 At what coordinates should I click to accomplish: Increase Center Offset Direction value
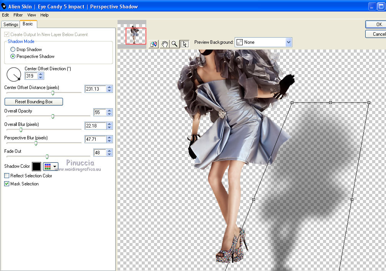pyautogui.click(x=41, y=74)
